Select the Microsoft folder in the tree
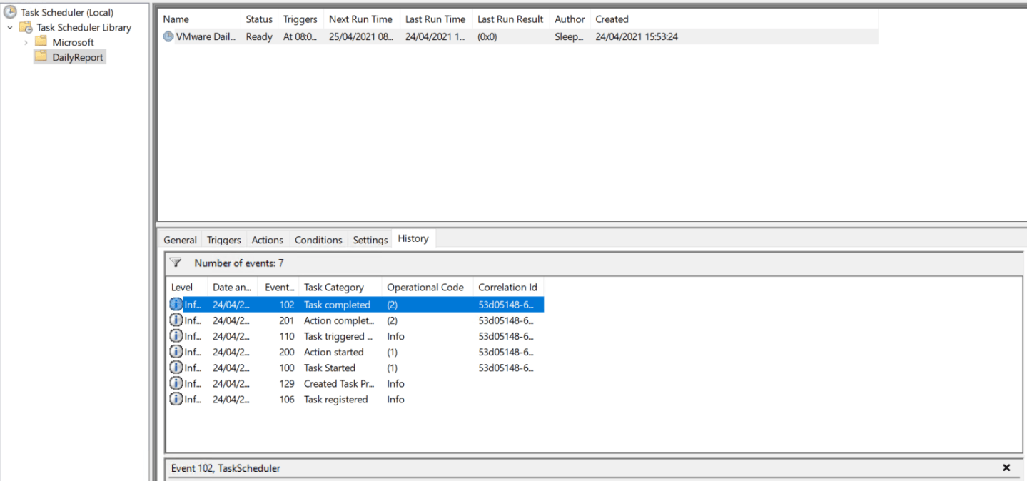Screen dimensions: 1027x481 [74, 42]
